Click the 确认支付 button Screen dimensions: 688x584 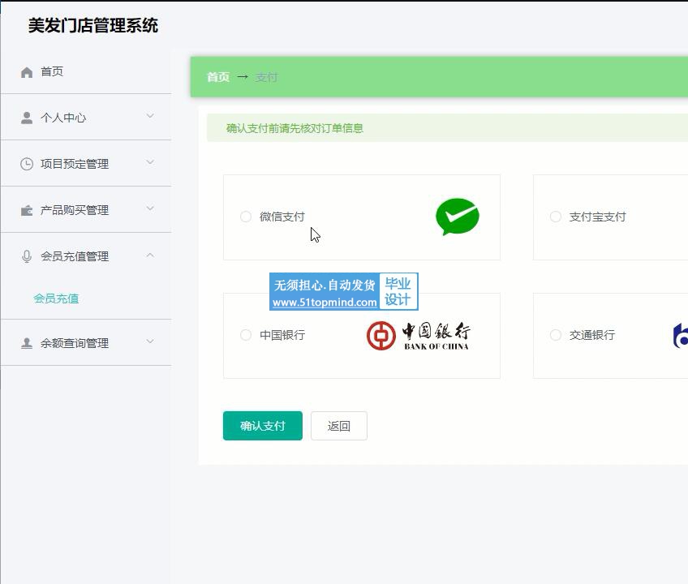(x=263, y=426)
